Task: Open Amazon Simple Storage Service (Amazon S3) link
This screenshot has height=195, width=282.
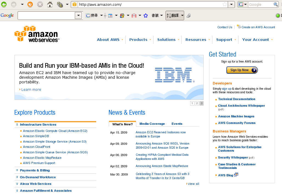Action: 55,142
